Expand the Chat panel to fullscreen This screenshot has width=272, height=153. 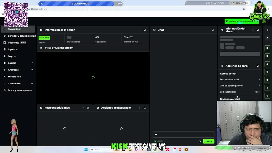tap(212, 30)
